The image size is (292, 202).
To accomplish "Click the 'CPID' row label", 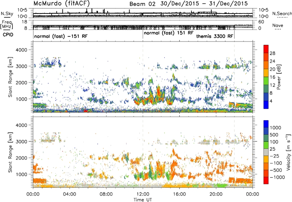I will (8, 35).
